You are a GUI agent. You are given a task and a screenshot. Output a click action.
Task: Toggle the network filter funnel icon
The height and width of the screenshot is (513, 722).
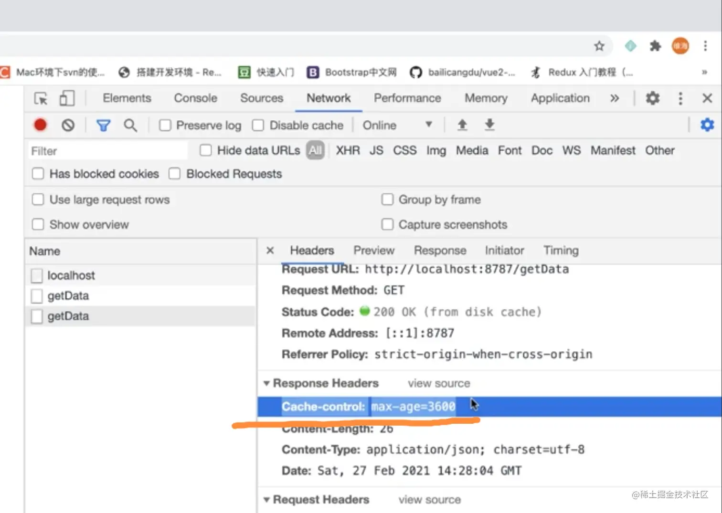click(x=103, y=126)
